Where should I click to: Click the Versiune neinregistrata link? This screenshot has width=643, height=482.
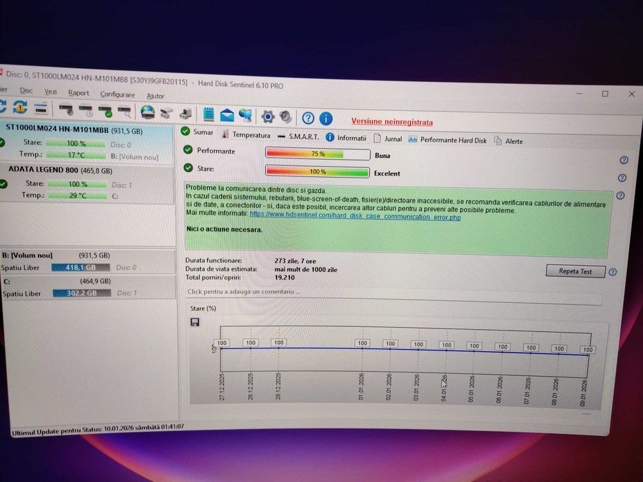(x=391, y=122)
